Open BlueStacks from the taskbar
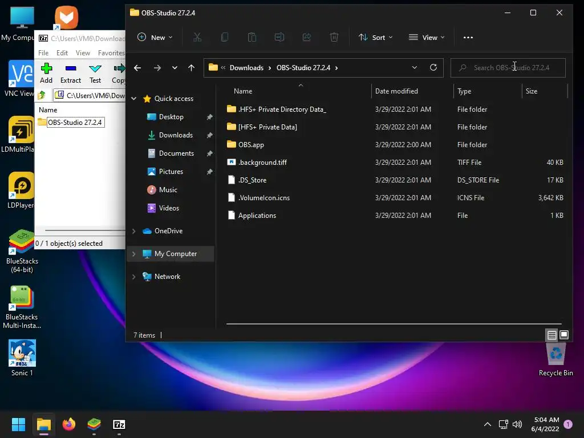 point(94,424)
